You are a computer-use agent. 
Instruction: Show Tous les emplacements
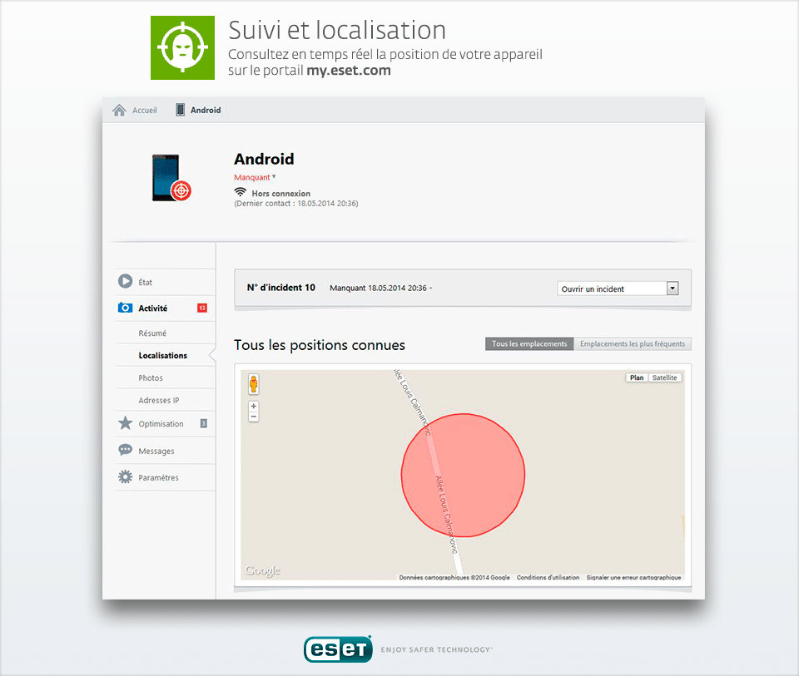pyautogui.click(x=529, y=344)
